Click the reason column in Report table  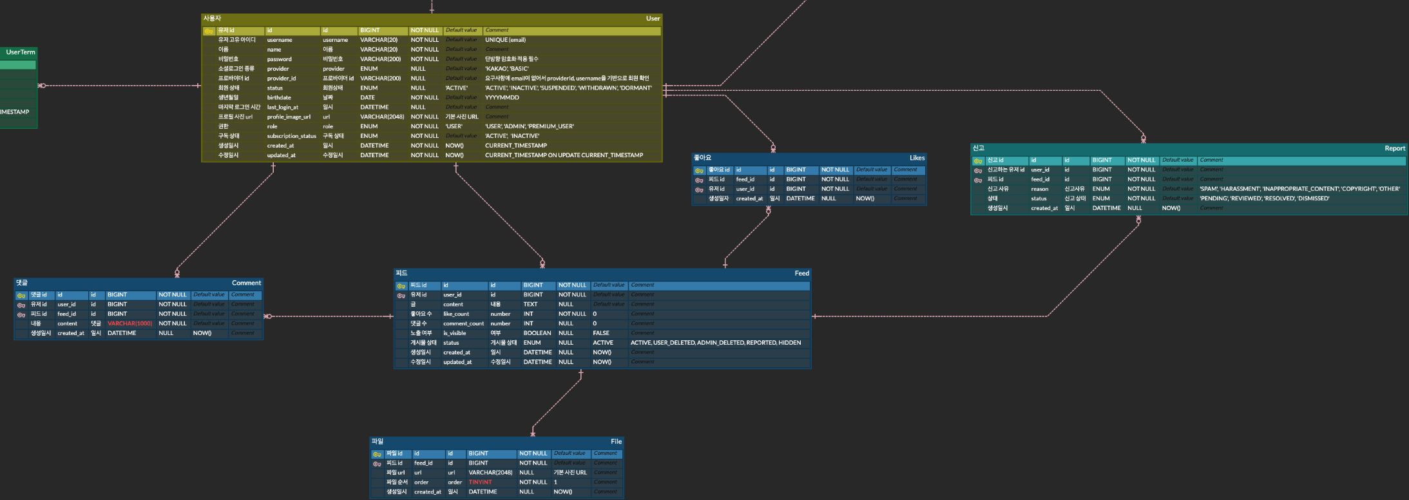[x=1040, y=189]
